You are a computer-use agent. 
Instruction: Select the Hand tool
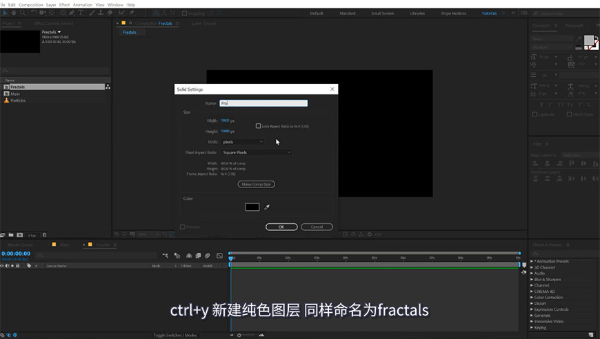[x=13, y=13]
